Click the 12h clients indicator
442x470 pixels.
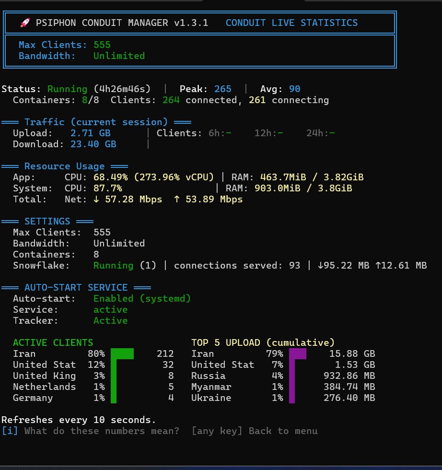tap(269, 133)
